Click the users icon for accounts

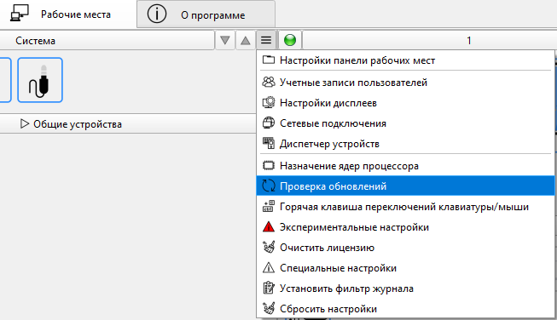[x=269, y=82]
